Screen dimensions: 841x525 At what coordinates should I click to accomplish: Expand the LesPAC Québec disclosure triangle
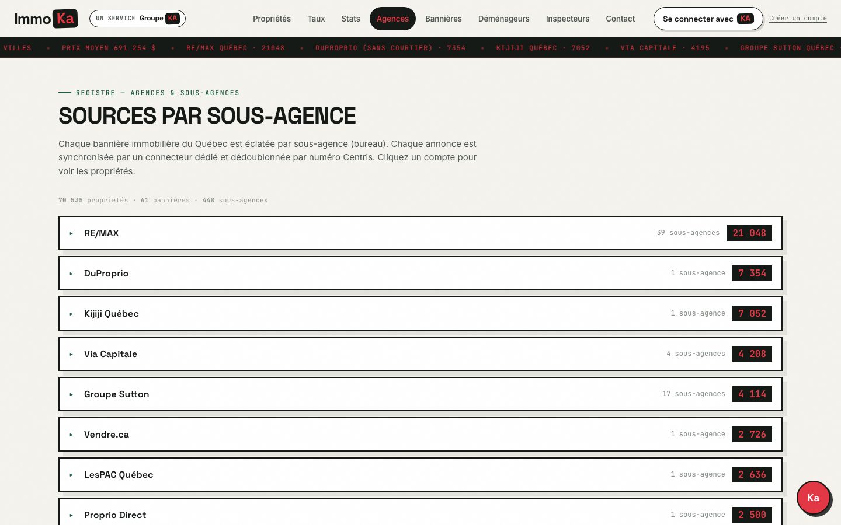click(71, 475)
